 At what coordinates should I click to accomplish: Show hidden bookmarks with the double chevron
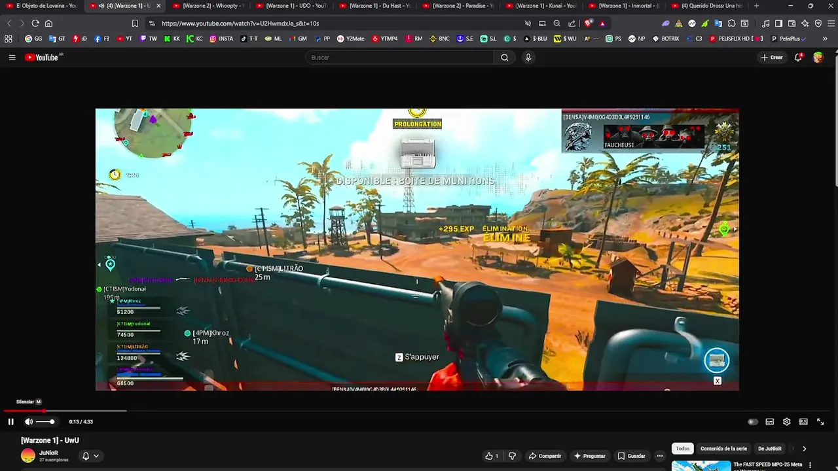pos(824,39)
